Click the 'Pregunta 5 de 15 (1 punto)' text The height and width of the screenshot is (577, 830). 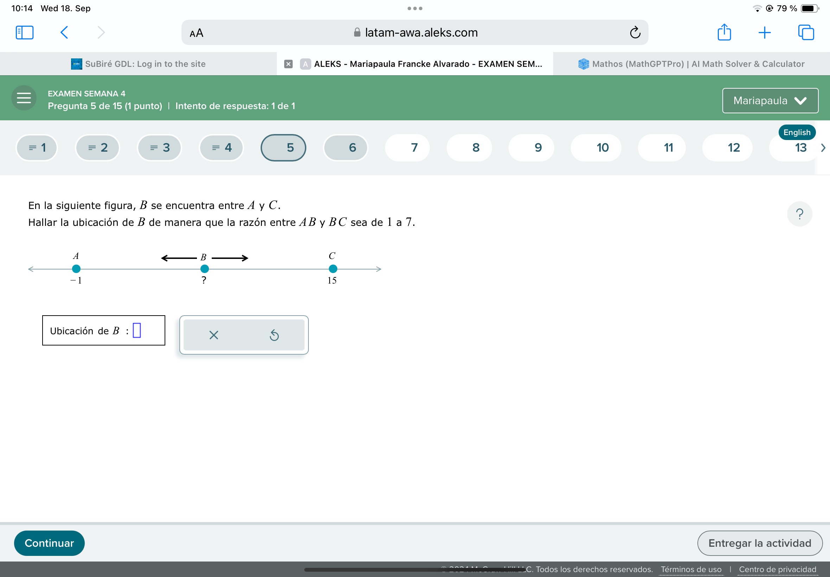pos(105,106)
